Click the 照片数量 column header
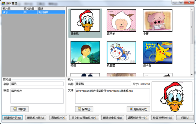196x124 pixels. click(30, 8)
